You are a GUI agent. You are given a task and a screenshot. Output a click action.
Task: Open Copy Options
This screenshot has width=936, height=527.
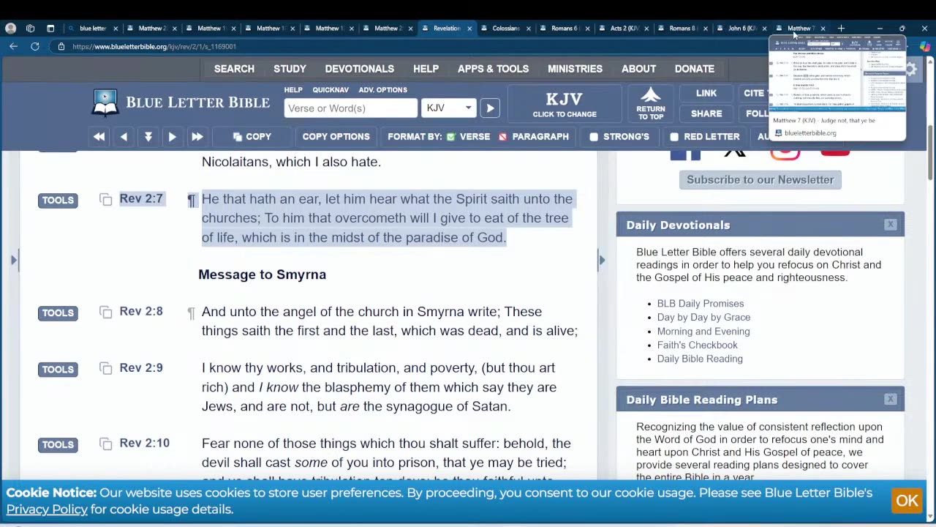(x=336, y=137)
